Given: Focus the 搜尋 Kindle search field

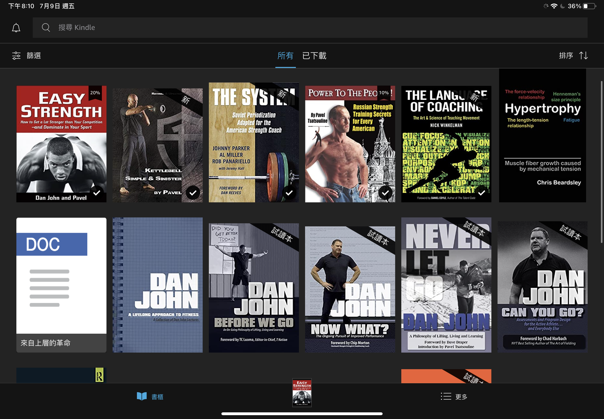Looking at the screenshot, I should coord(310,28).
